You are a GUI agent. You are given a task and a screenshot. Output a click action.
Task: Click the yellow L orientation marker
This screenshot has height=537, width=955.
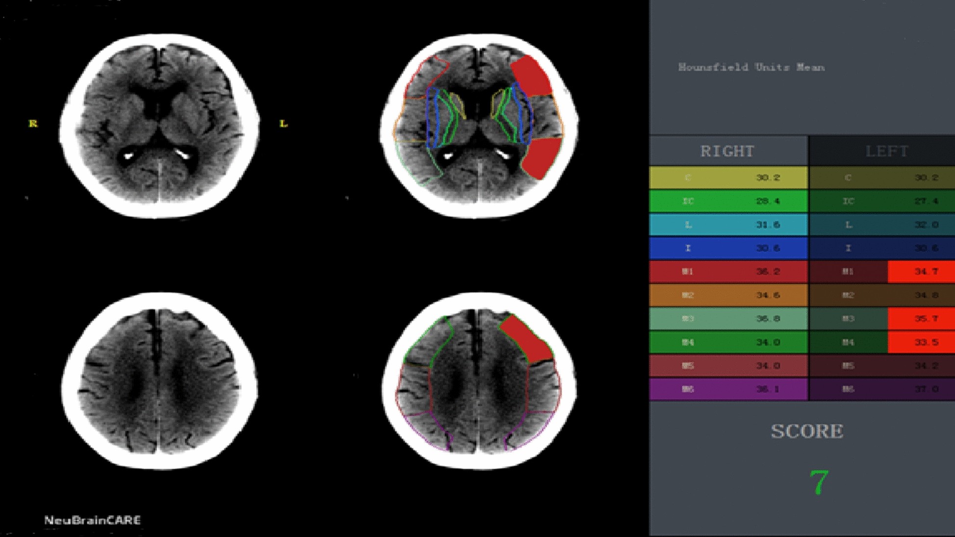284,124
